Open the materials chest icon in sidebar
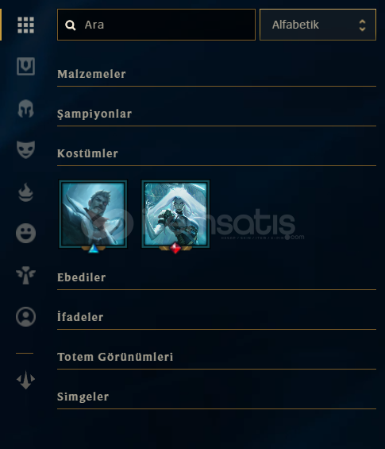Image resolution: width=385 pixels, height=449 pixels. tap(25, 66)
